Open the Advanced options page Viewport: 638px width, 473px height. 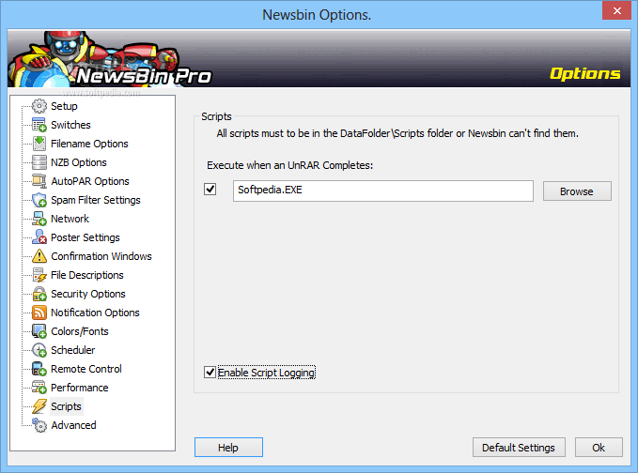click(x=73, y=425)
